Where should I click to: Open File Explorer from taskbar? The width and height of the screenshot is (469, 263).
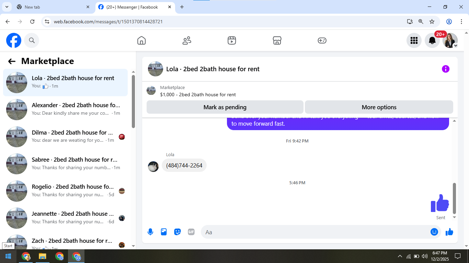pyautogui.click(x=42, y=256)
